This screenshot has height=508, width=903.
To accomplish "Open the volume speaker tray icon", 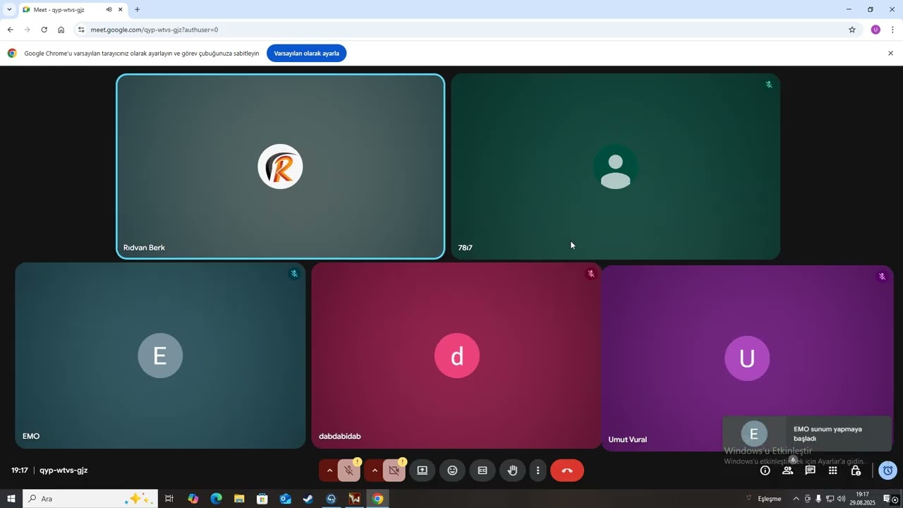I will pos(841,499).
